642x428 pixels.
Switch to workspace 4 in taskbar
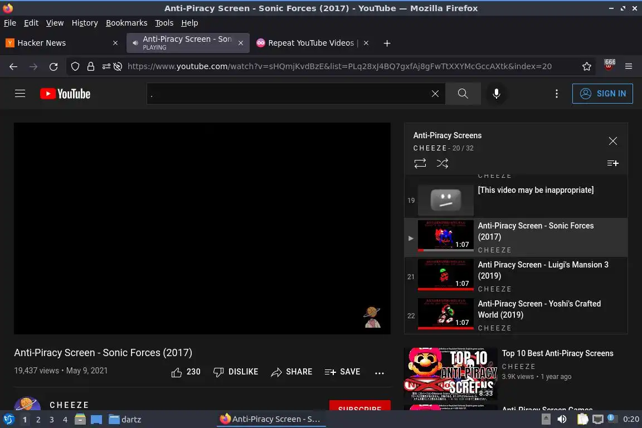[65, 420]
